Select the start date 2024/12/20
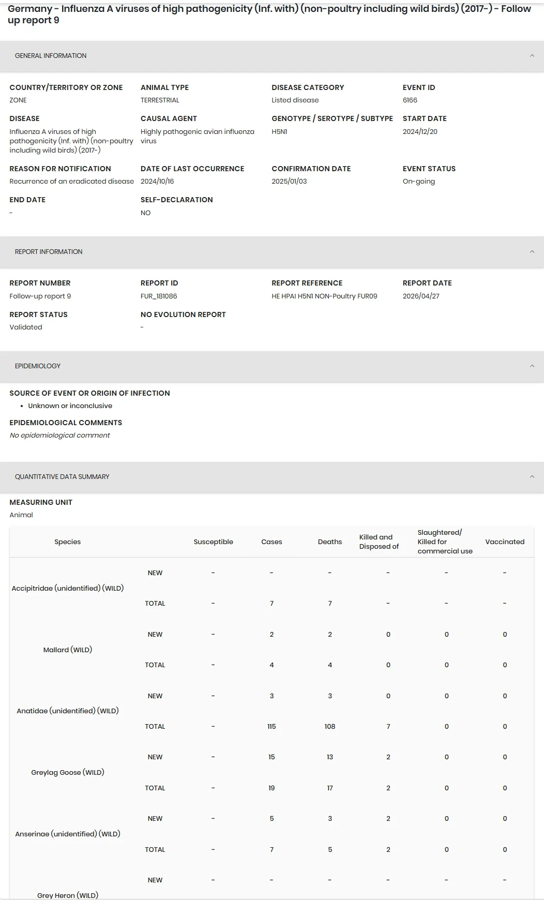The width and height of the screenshot is (544, 900). [420, 132]
